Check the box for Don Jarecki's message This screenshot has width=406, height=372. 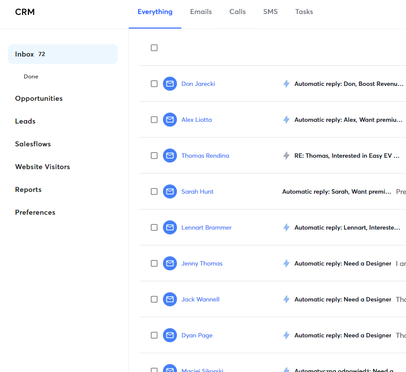point(154,84)
